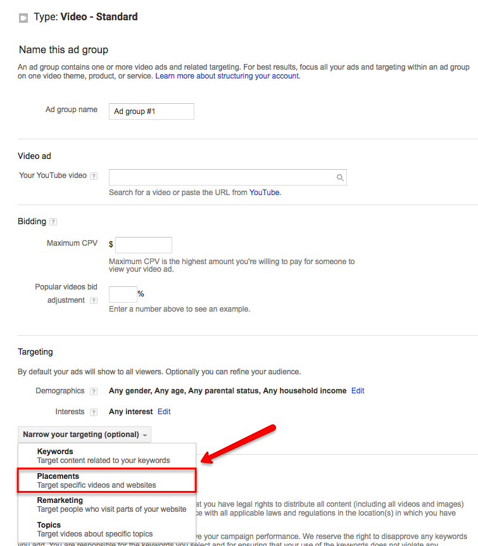Viewport: 478px width, 546px height.
Task: Click the search magnifier in video field
Action: pyautogui.click(x=340, y=178)
